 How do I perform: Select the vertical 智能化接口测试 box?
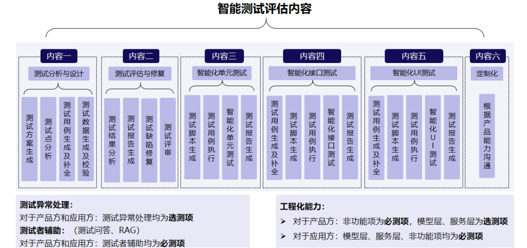click(x=331, y=137)
